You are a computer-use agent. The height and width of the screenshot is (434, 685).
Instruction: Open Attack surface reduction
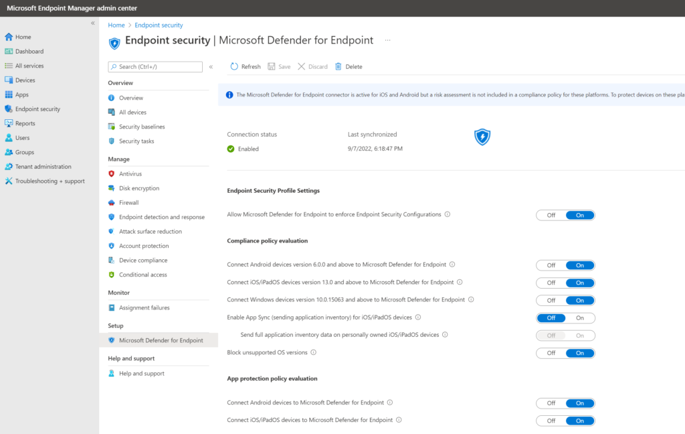coord(151,232)
